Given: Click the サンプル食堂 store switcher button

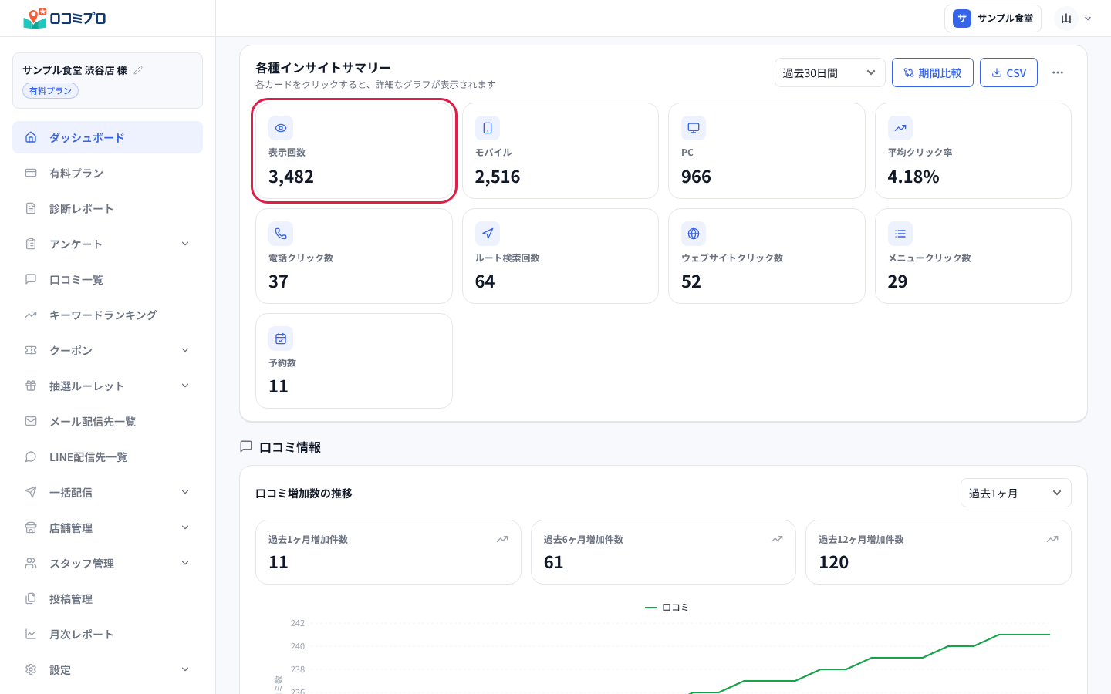Looking at the screenshot, I should click(993, 19).
